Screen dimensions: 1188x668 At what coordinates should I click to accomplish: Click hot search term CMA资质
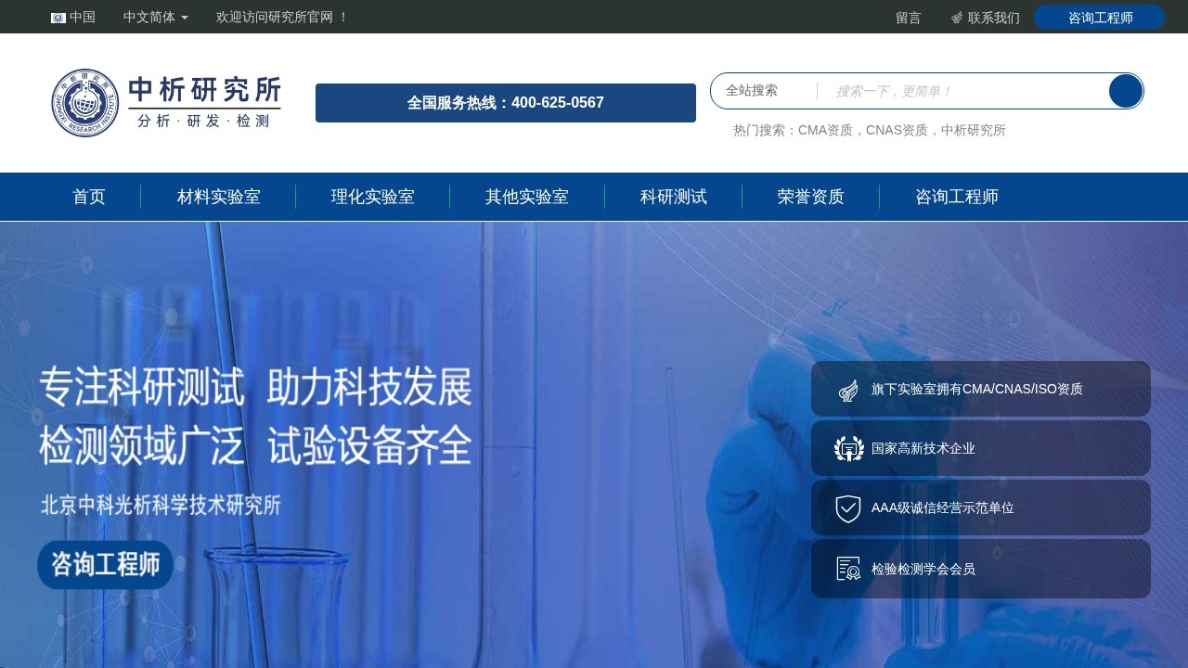(x=825, y=130)
